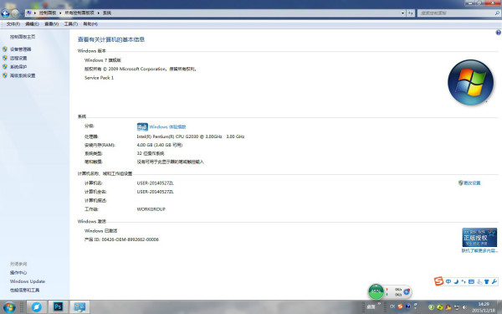Open the Sogou IME soft keyboard icon
The width and height of the screenshot is (502, 314).
coord(471,281)
